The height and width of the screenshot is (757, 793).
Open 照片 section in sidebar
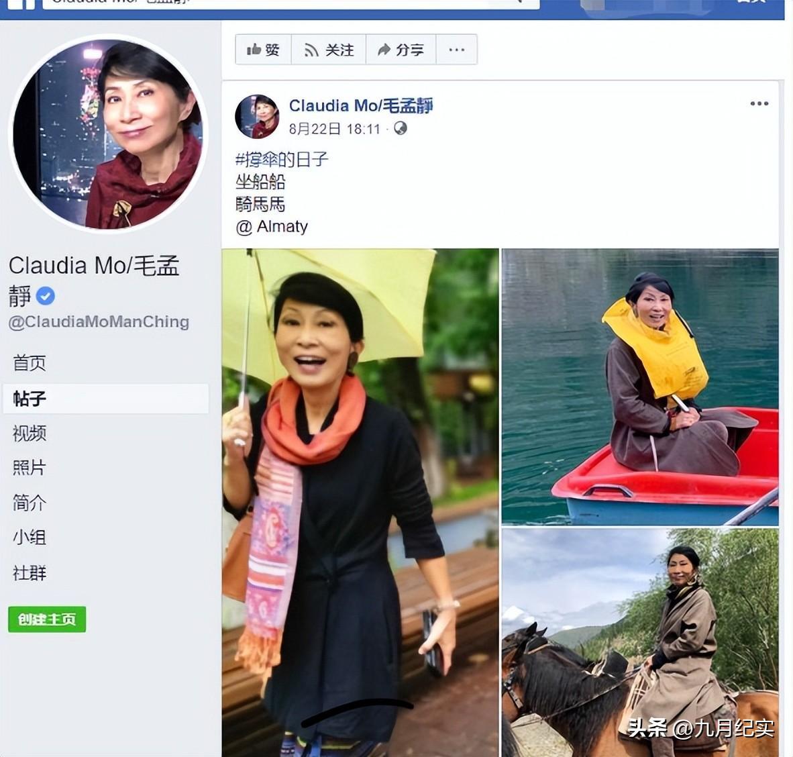click(30, 468)
